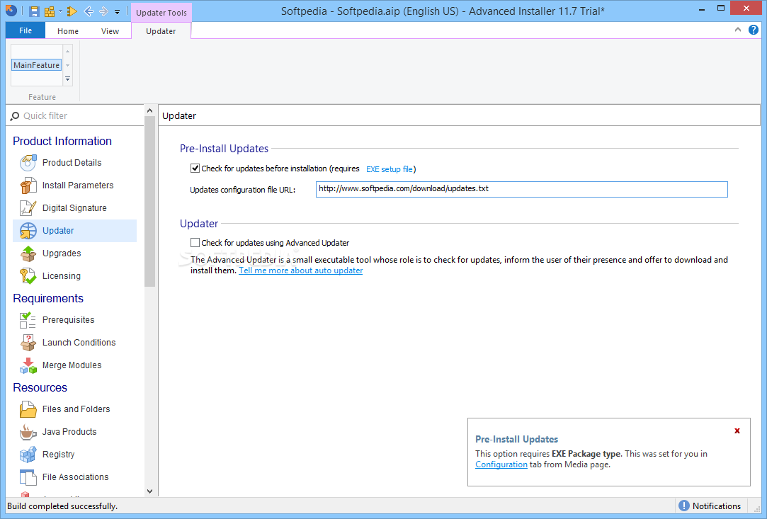767x519 pixels.
Task: Open the Notifications button in the status bar
Action: (x=710, y=506)
